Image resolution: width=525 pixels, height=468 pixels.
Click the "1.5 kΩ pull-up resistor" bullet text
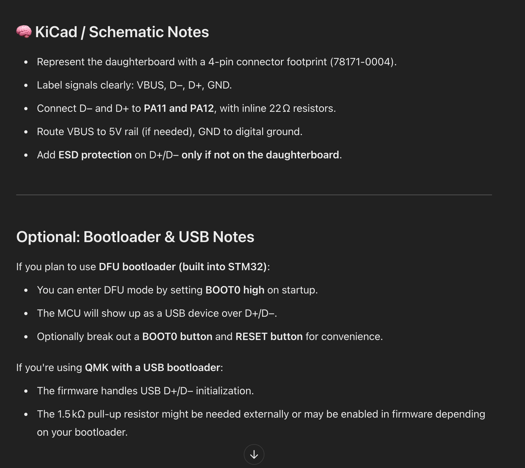261,414
